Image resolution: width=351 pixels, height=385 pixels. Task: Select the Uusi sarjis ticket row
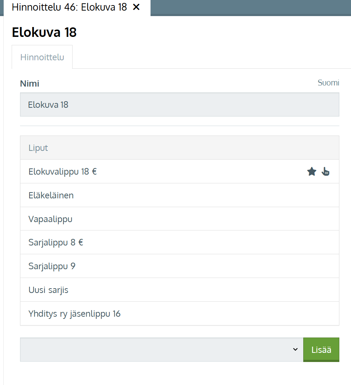[48, 290]
